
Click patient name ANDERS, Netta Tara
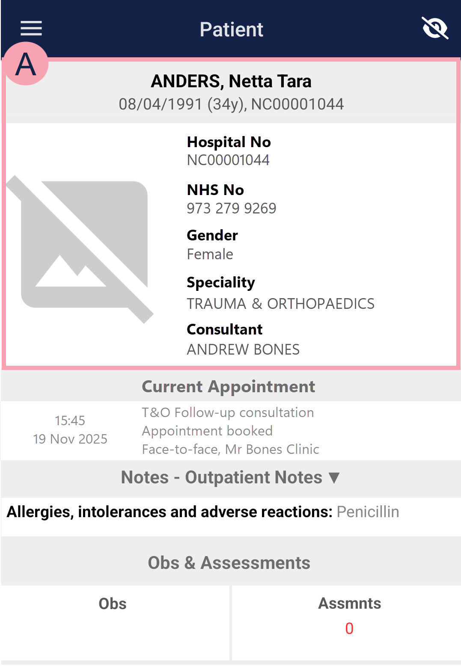click(231, 81)
